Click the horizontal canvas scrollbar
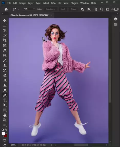120x147 pixels. pyautogui.click(x=81, y=145)
